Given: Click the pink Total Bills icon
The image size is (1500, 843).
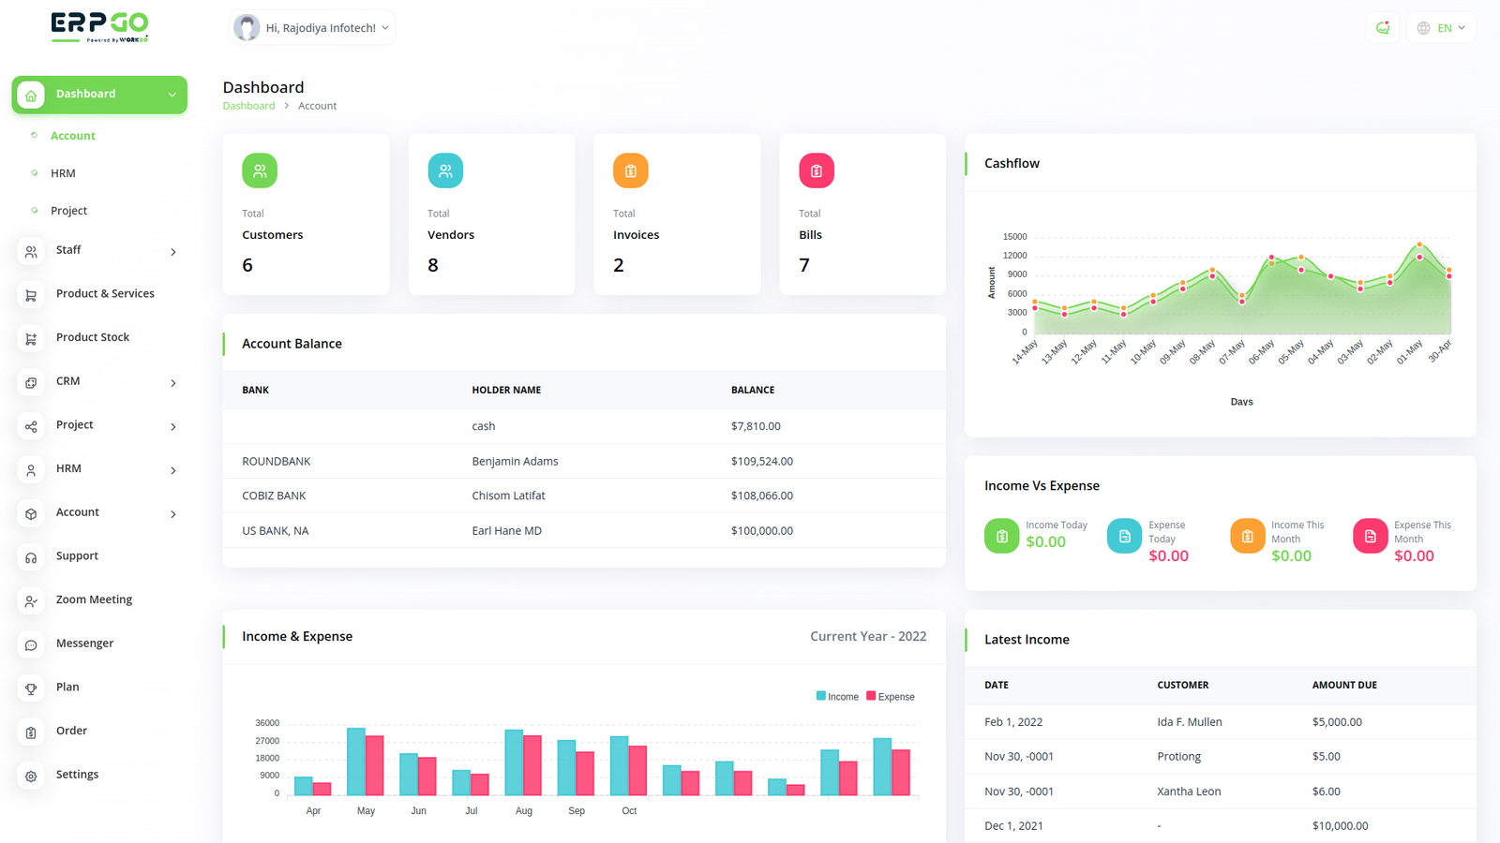Looking at the screenshot, I should [x=816, y=170].
